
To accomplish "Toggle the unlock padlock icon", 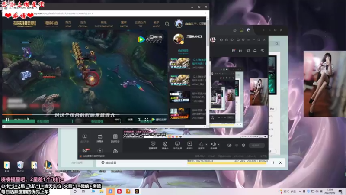I will (240, 50).
